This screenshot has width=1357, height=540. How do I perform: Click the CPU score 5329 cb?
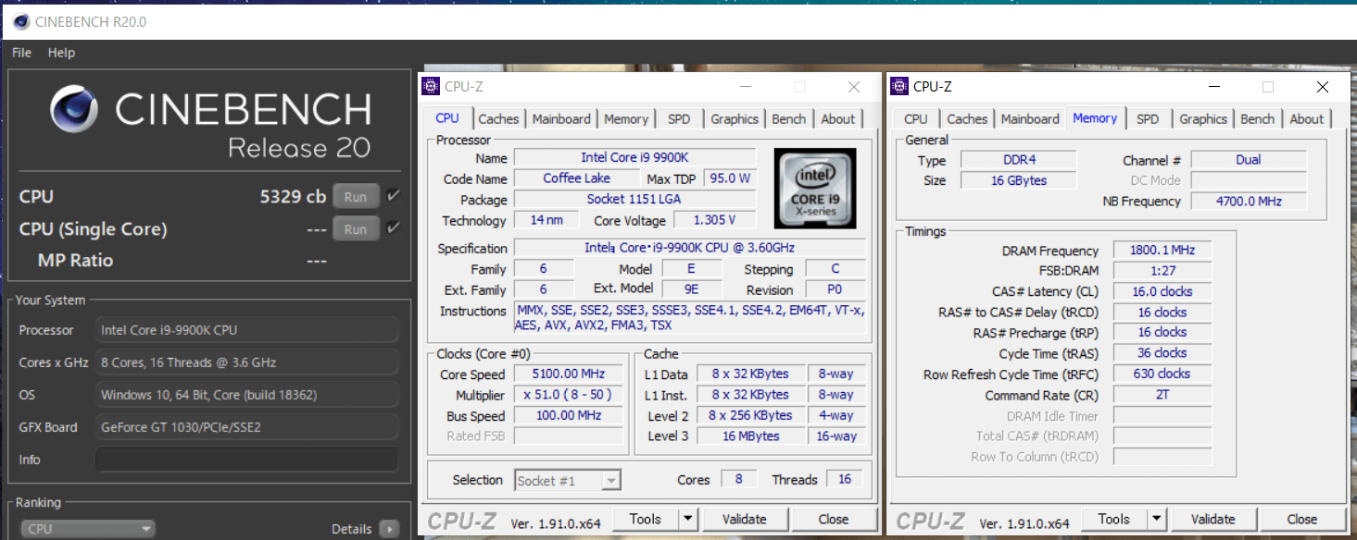click(293, 196)
